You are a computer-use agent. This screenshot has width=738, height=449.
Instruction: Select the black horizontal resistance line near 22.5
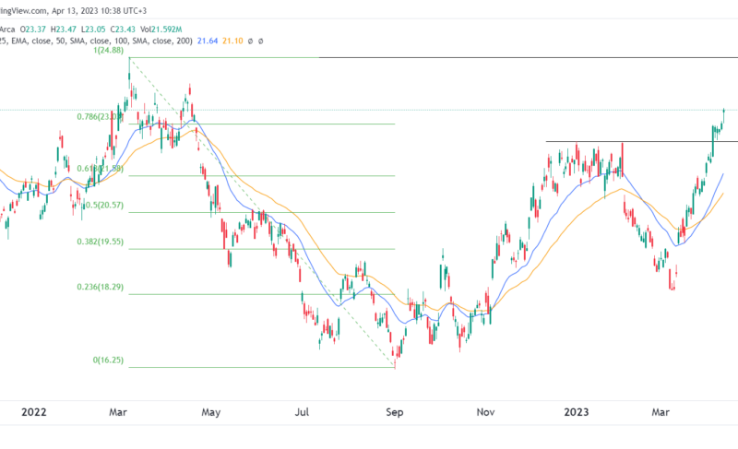coord(642,141)
